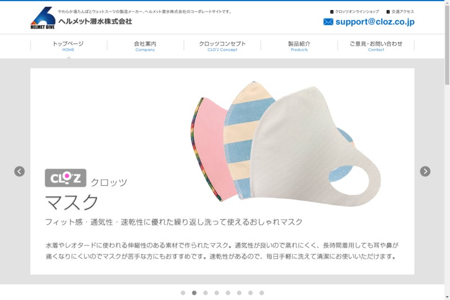
Task: Click arrow icon beside 交通アクセス
Action: [x=388, y=12]
